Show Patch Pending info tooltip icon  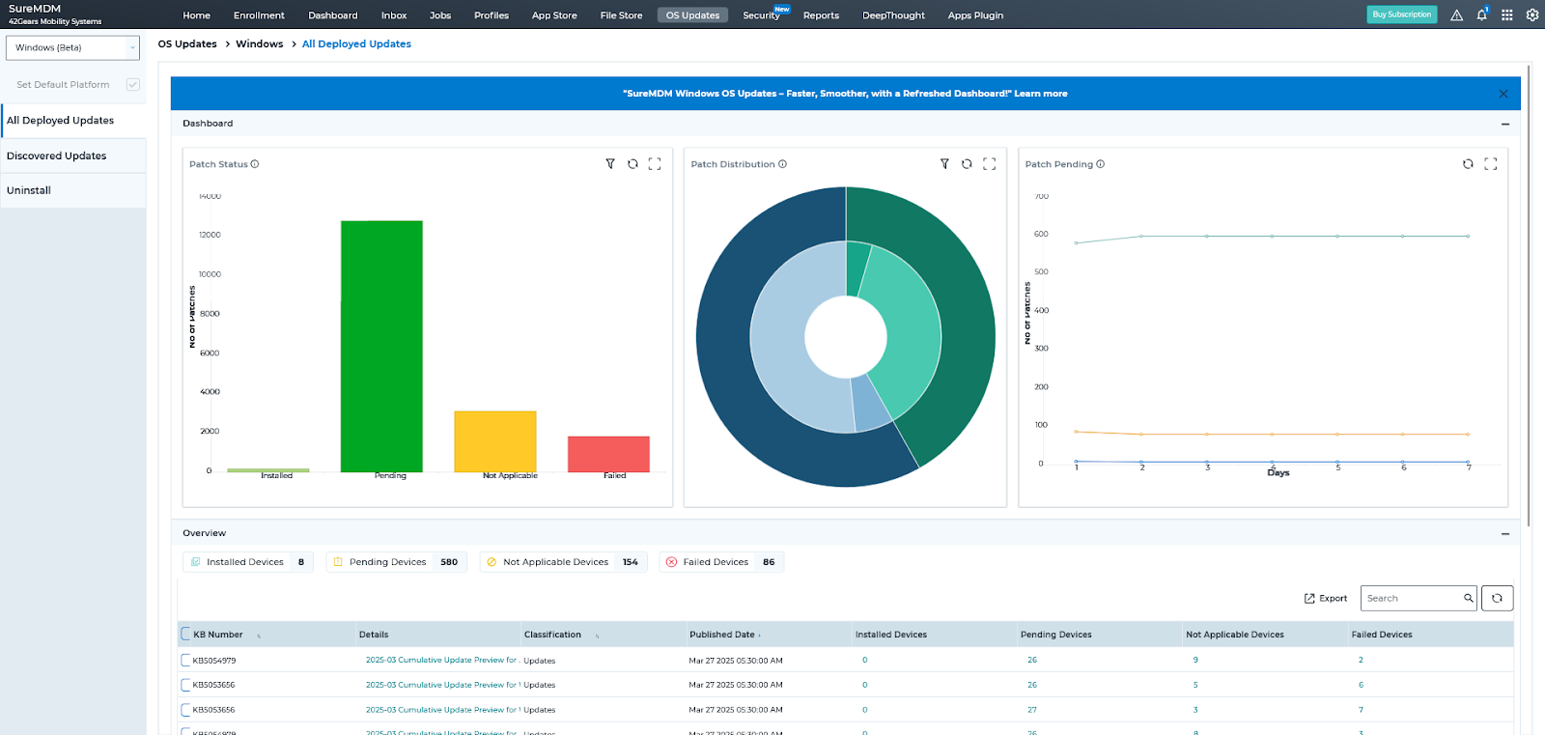pos(1101,164)
